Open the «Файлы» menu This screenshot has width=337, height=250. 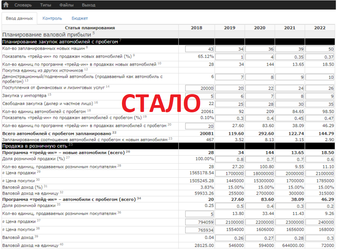tap(67, 5)
